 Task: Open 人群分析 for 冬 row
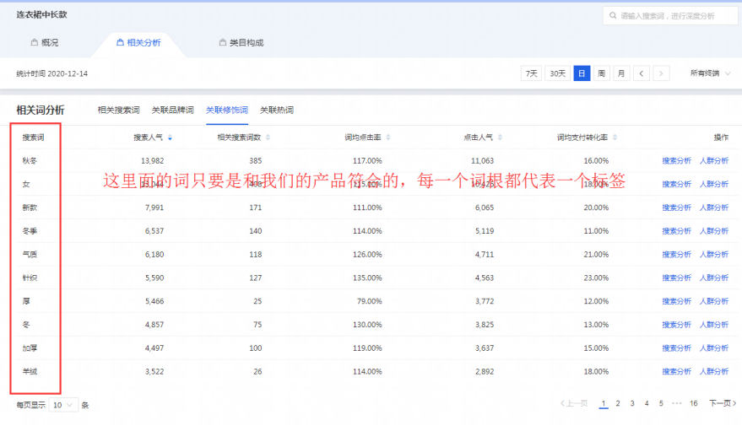click(714, 325)
